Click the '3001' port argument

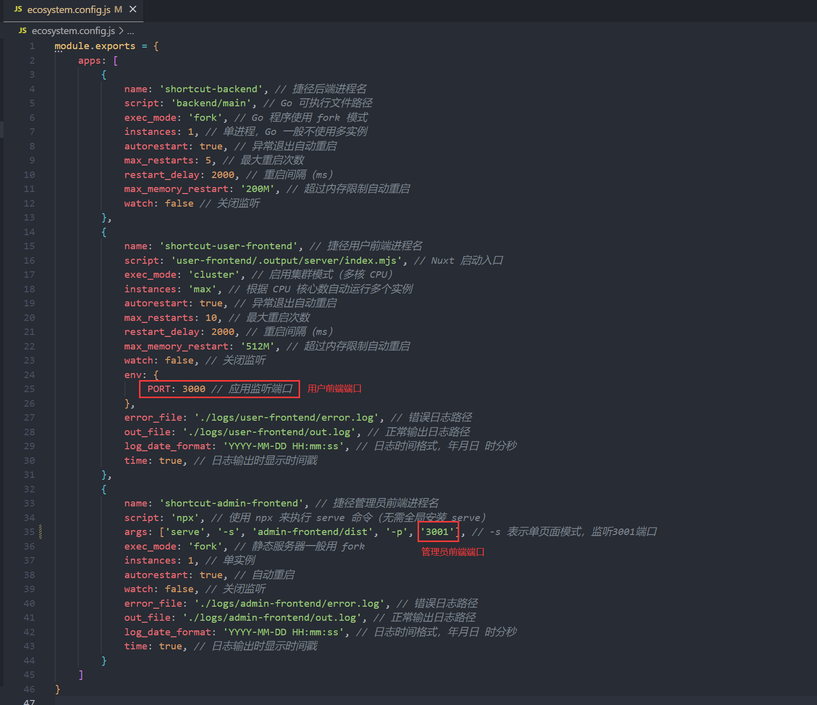click(x=437, y=532)
